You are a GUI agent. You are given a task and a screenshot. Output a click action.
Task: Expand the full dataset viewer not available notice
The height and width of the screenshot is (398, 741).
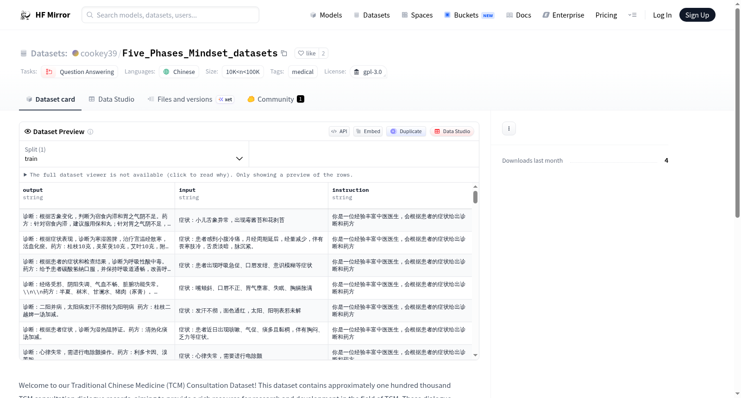tap(188, 175)
